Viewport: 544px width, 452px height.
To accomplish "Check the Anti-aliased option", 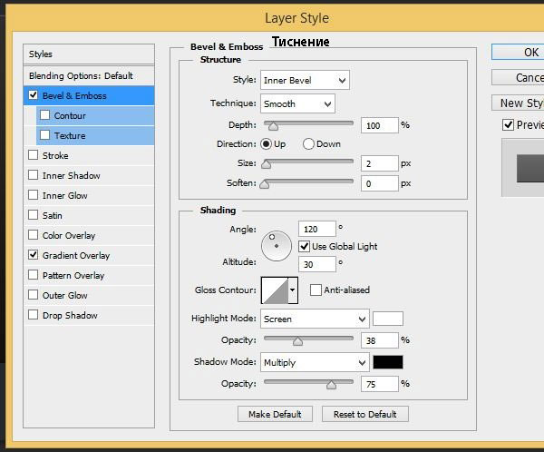I will pos(316,290).
